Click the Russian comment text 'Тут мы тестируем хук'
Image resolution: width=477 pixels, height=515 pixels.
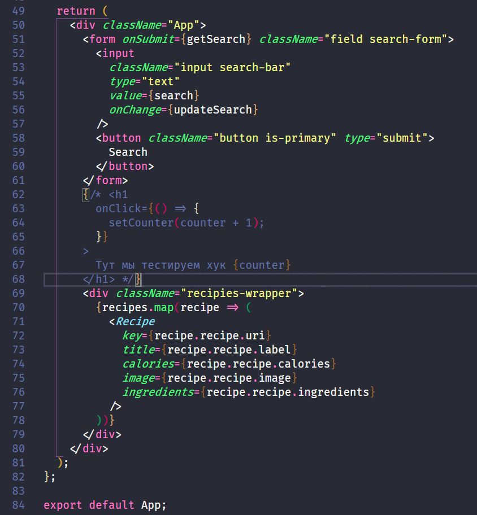coord(161,265)
